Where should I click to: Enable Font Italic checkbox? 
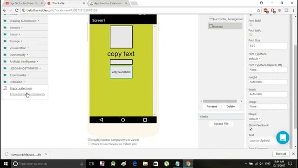point(251,35)
